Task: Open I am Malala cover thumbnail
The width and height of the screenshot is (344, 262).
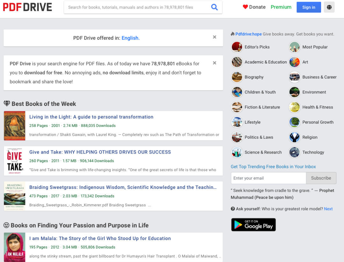Action: pos(15,247)
